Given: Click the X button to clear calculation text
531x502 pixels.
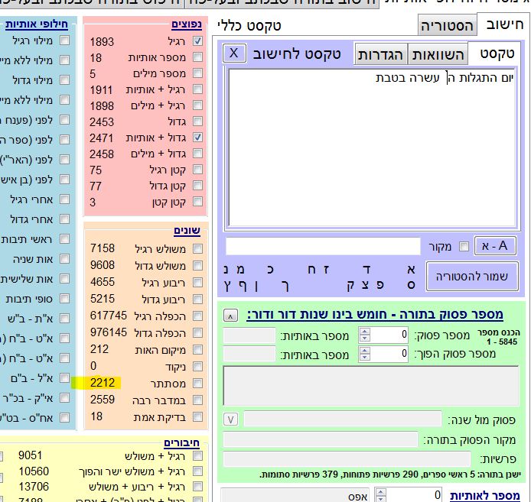Looking at the screenshot, I should (x=234, y=53).
